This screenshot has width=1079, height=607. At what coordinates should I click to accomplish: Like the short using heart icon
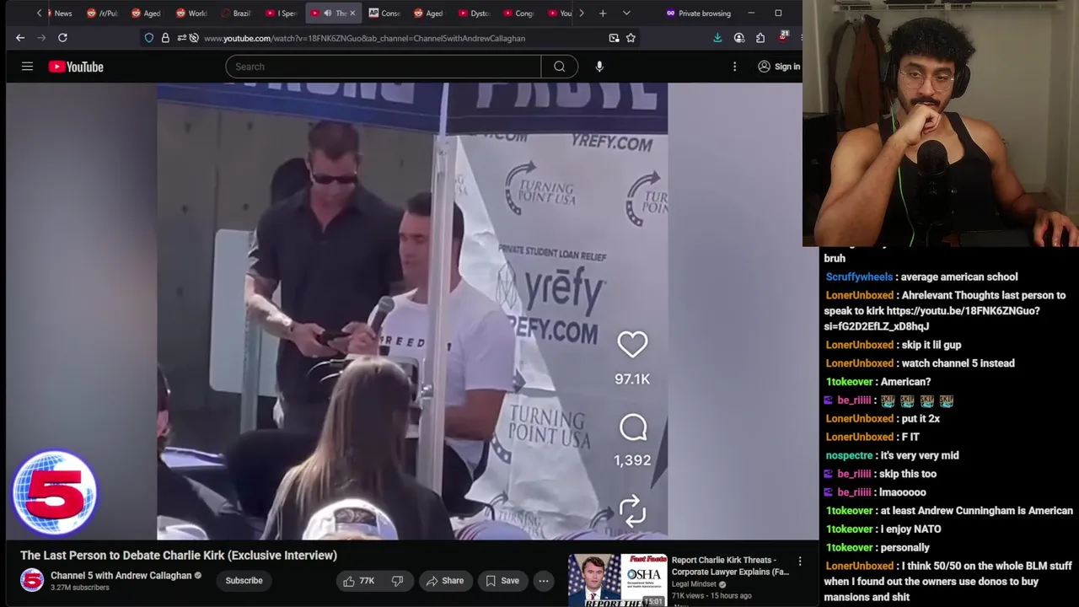click(x=632, y=344)
